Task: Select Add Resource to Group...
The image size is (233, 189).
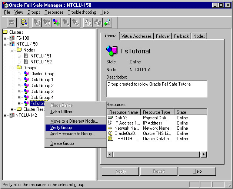Action: (x=76, y=134)
